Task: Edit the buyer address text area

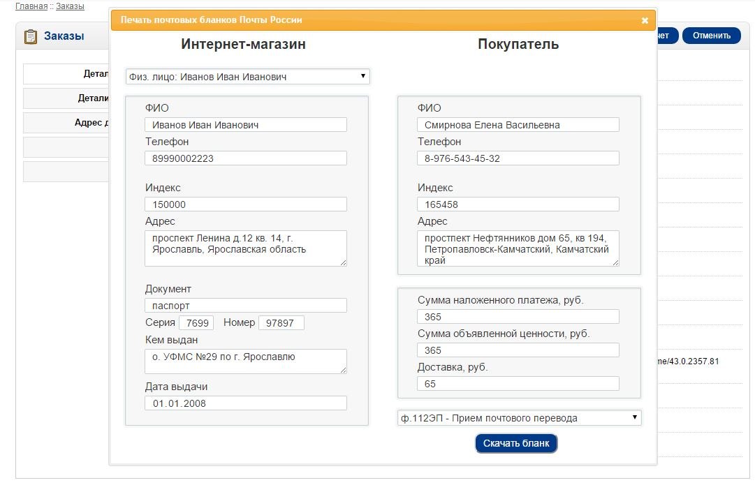Action: coord(518,248)
